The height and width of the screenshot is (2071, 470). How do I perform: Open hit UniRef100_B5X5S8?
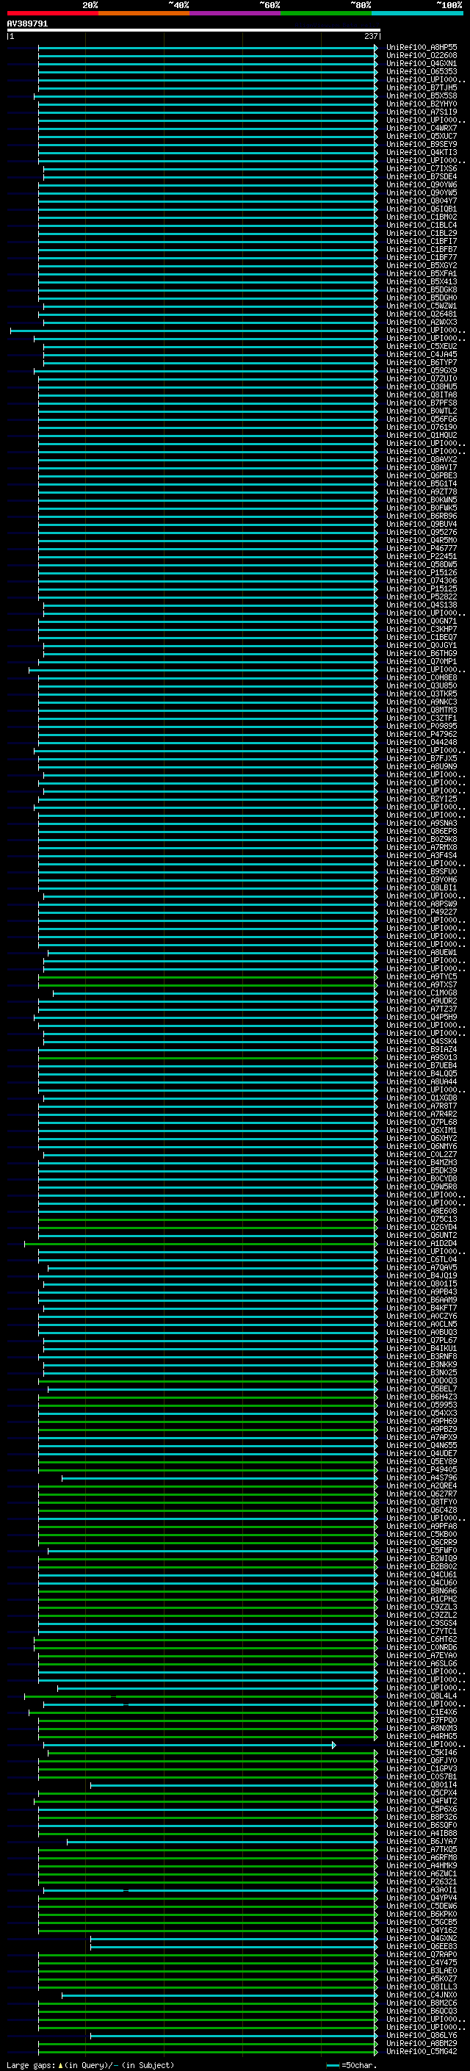point(422,96)
